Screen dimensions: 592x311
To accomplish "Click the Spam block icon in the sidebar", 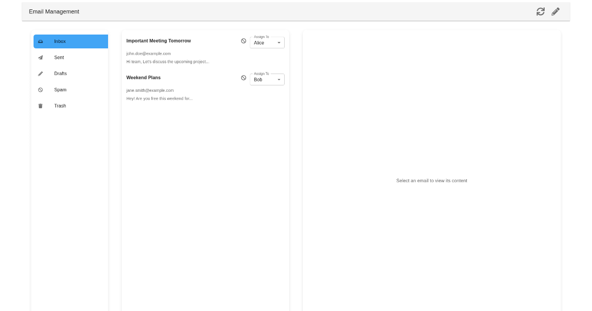I will tap(40, 89).
